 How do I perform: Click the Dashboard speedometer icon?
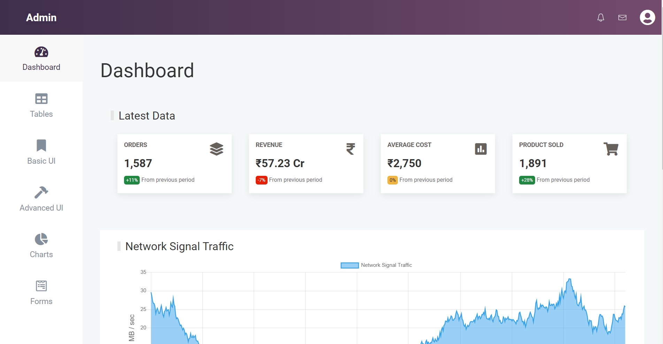pos(41,52)
